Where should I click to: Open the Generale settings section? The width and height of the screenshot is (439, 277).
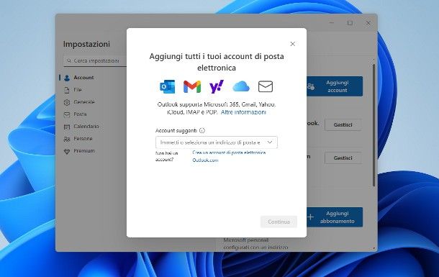coord(84,102)
